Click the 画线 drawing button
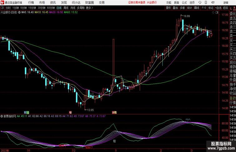This screenshot has width=236, height=152. 197,8
